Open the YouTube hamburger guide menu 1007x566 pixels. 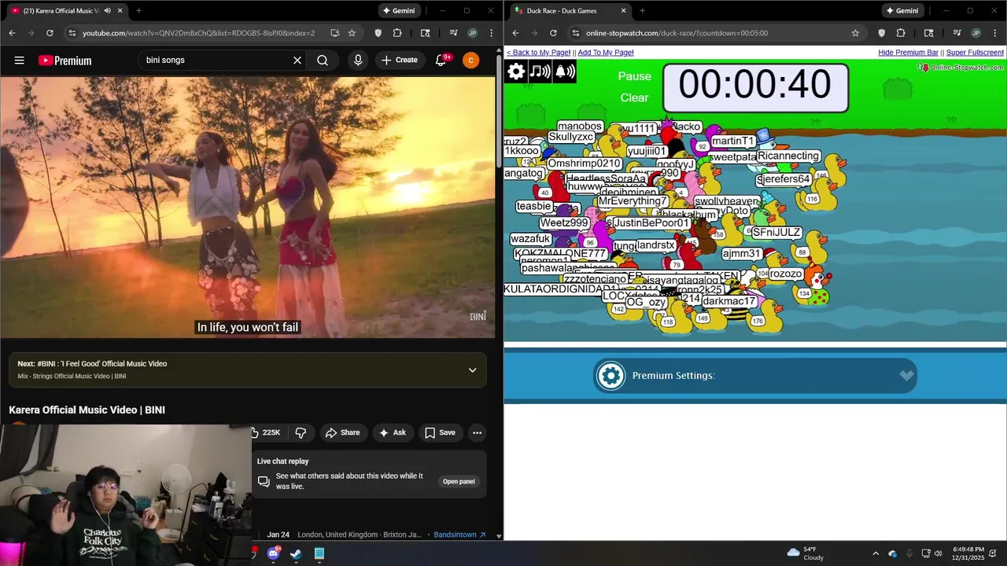coord(19,61)
